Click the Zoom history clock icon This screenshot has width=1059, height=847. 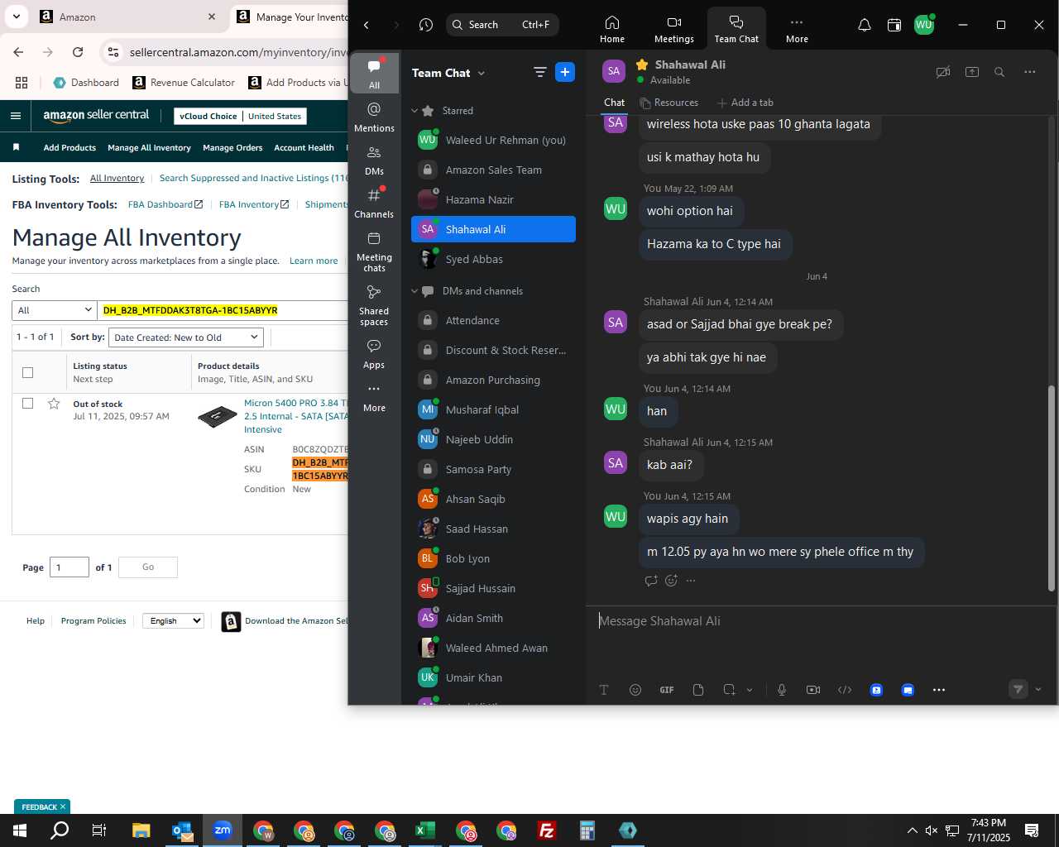point(426,25)
